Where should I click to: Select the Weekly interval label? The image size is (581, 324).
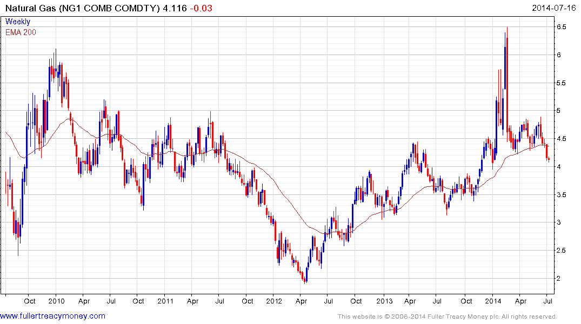pyautogui.click(x=18, y=22)
